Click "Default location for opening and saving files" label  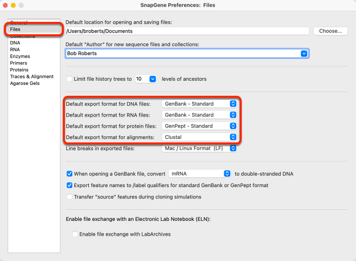pyautogui.click(x=119, y=22)
